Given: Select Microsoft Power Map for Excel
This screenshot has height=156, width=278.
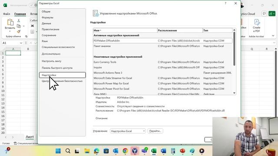Looking at the screenshot, I should (x=162, y=83).
